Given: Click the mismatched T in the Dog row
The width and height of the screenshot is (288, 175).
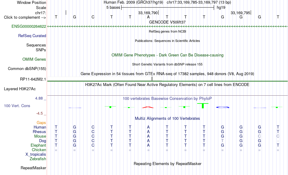Looking at the screenshot, I should pyautogui.click(x=223, y=141).
